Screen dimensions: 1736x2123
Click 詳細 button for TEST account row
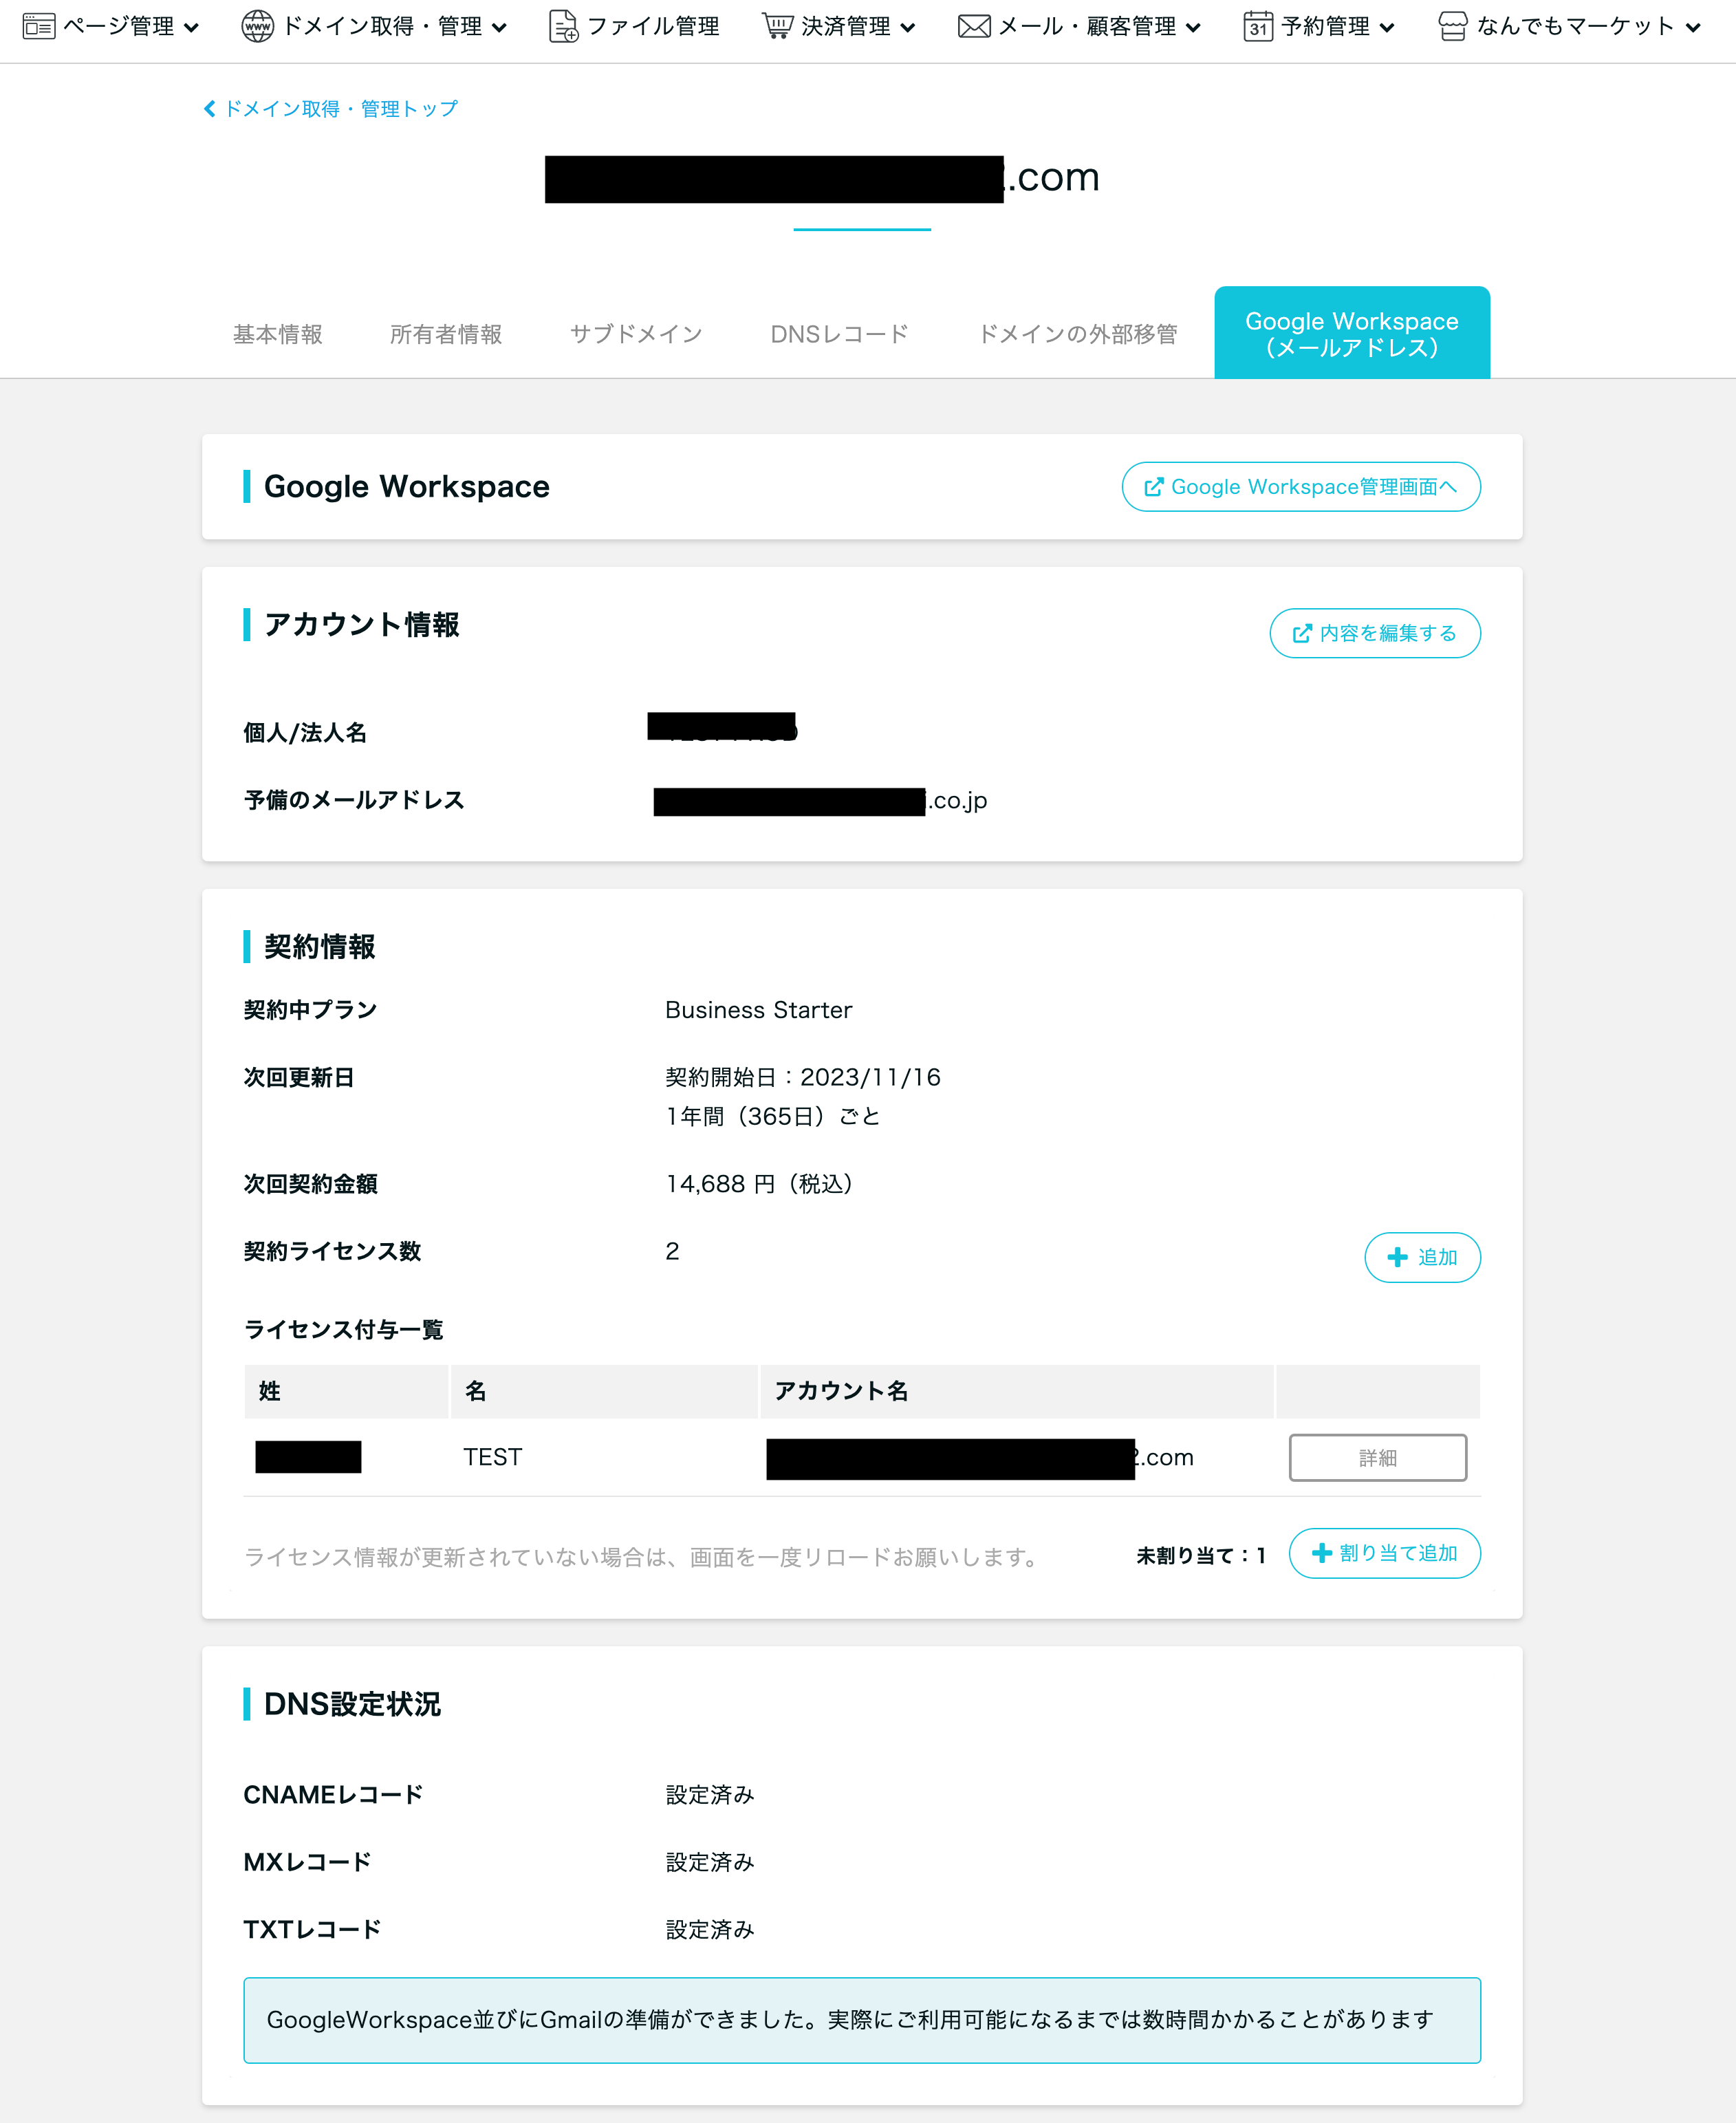coord(1377,1458)
